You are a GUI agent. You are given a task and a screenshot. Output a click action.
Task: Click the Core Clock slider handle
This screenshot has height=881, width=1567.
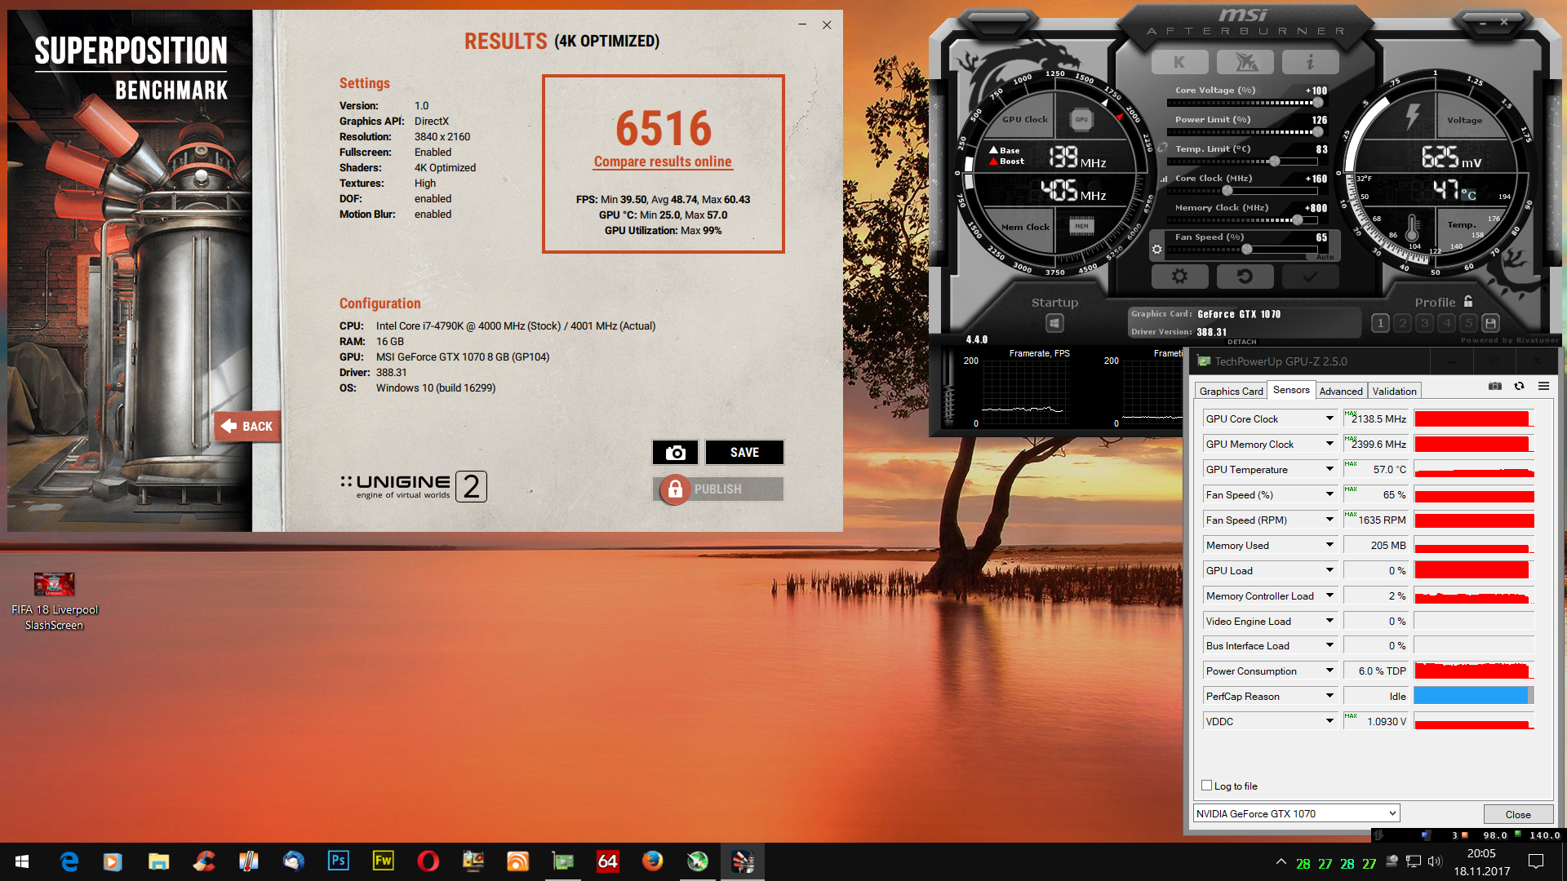1227,191
